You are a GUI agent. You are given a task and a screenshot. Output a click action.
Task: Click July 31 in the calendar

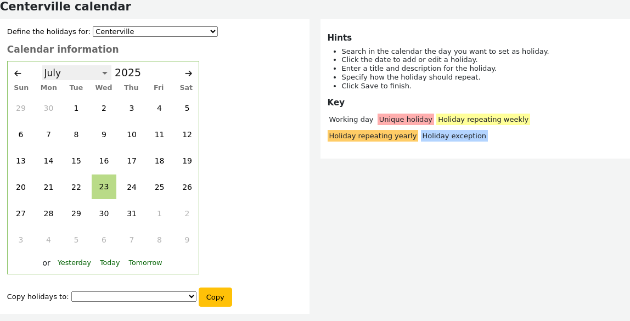(x=131, y=213)
